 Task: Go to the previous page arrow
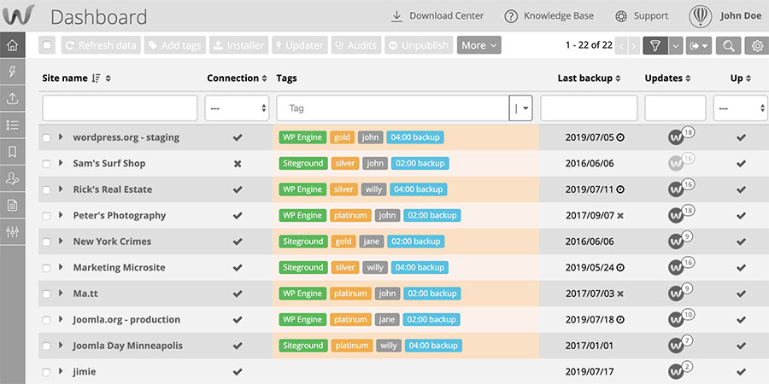pyautogui.click(x=621, y=45)
